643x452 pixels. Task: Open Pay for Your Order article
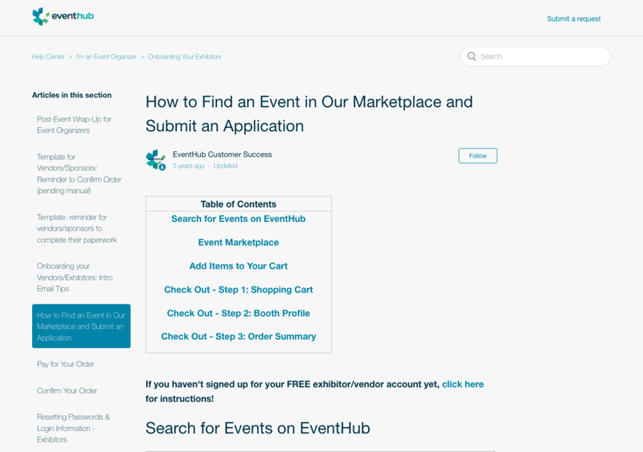[x=66, y=364]
